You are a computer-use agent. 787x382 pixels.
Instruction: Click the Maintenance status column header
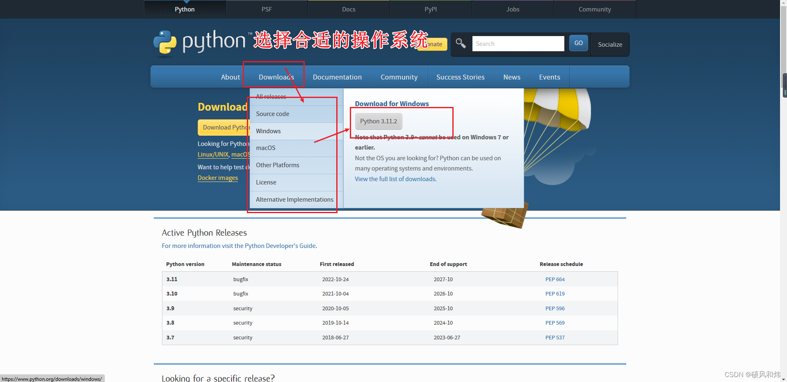pos(257,264)
